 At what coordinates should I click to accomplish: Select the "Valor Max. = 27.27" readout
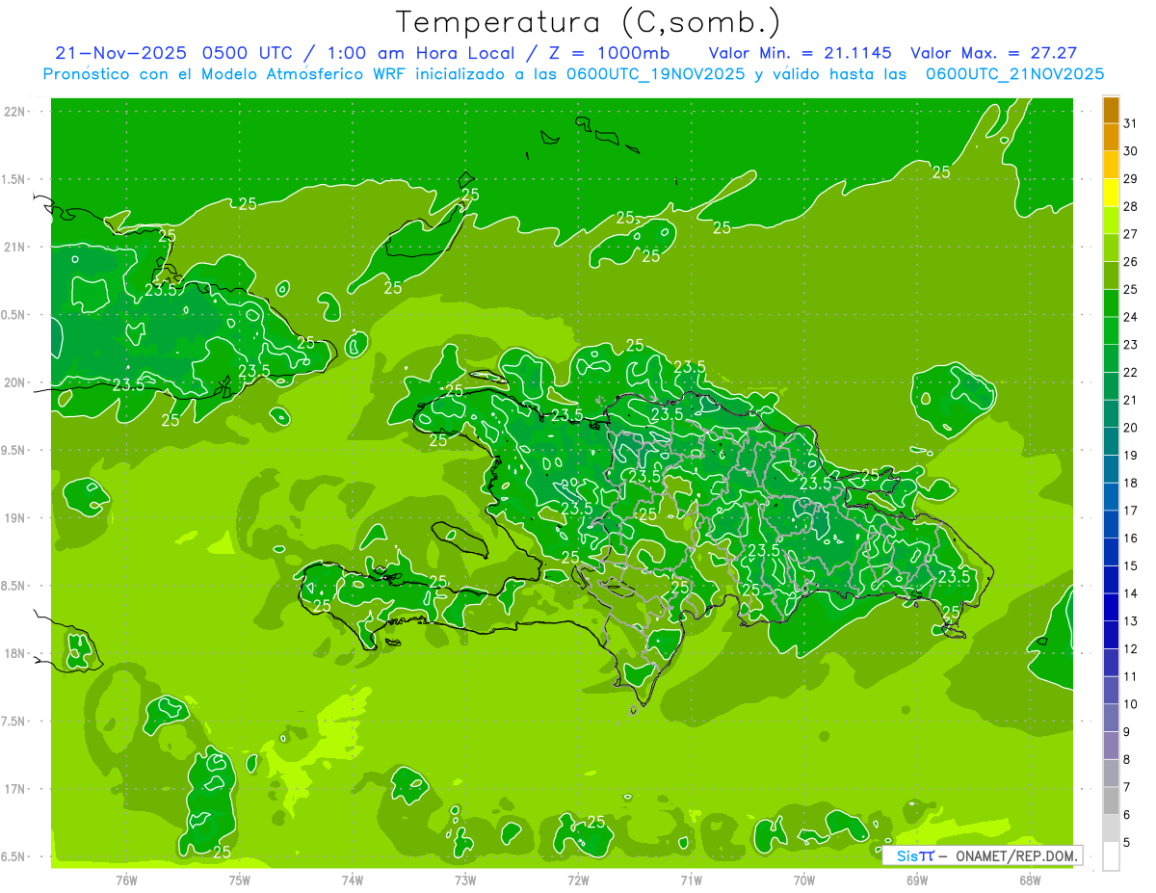tap(993, 53)
